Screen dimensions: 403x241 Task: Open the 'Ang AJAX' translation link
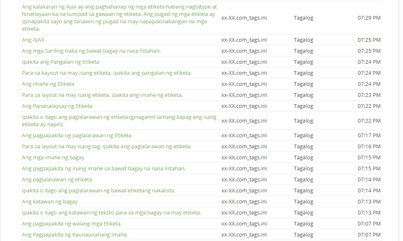click(x=33, y=40)
